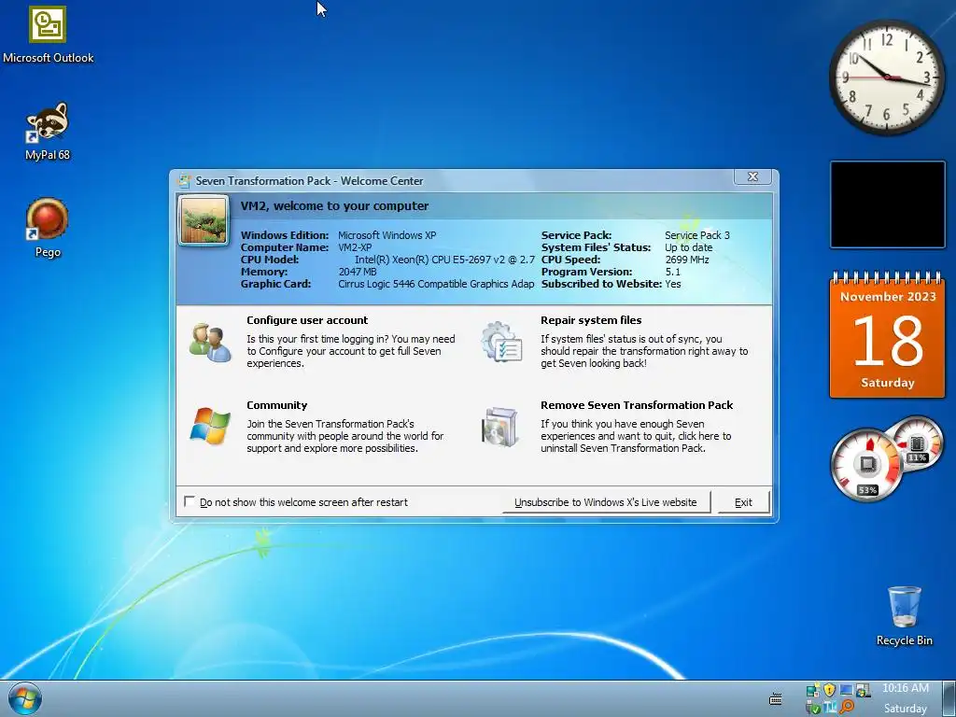Click the memory meter gauge showing 11%

point(917,443)
